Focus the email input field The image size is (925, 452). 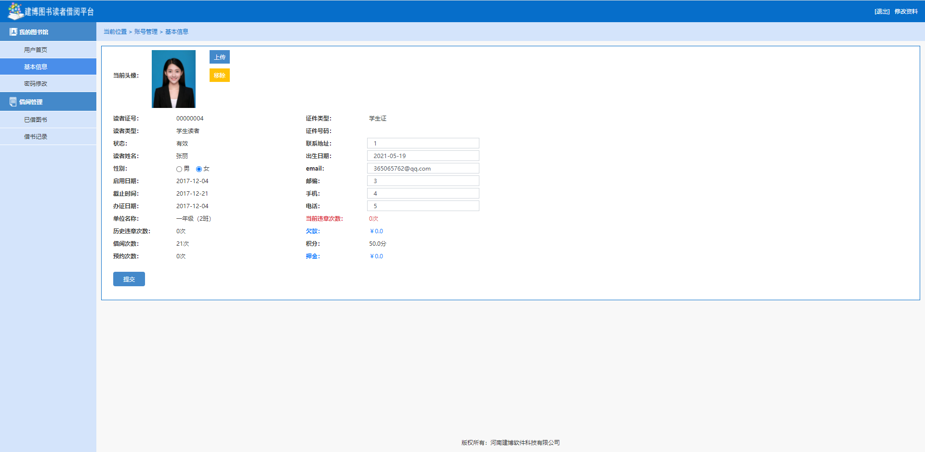pos(423,168)
